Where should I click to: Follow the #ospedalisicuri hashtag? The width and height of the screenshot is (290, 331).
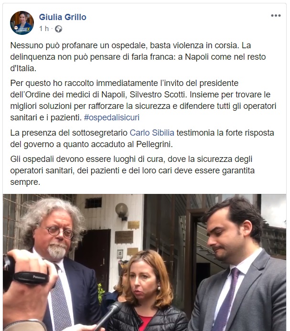[x=111, y=117]
